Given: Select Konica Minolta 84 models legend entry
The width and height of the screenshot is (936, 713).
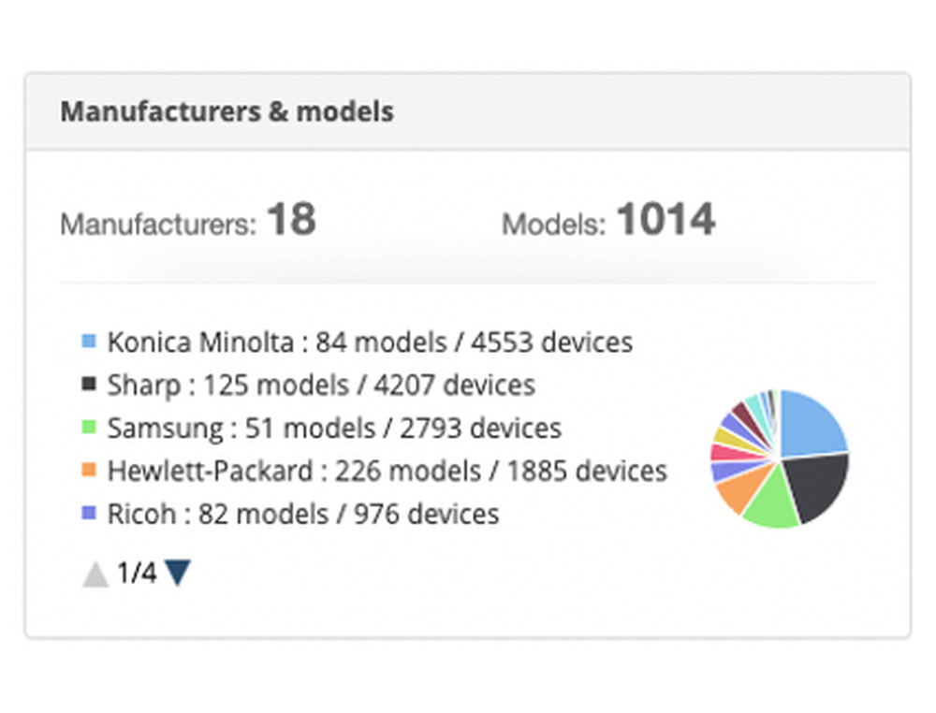Looking at the screenshot, I should coord(370,342).
